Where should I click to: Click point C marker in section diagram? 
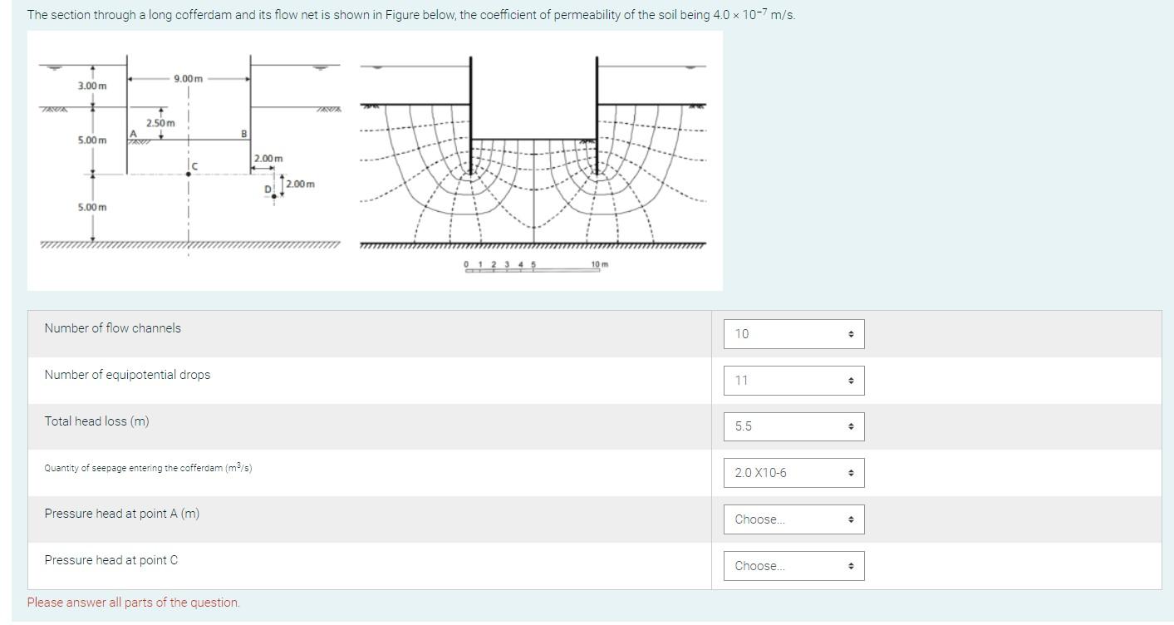pyautogui.click(x=189, y=175)
